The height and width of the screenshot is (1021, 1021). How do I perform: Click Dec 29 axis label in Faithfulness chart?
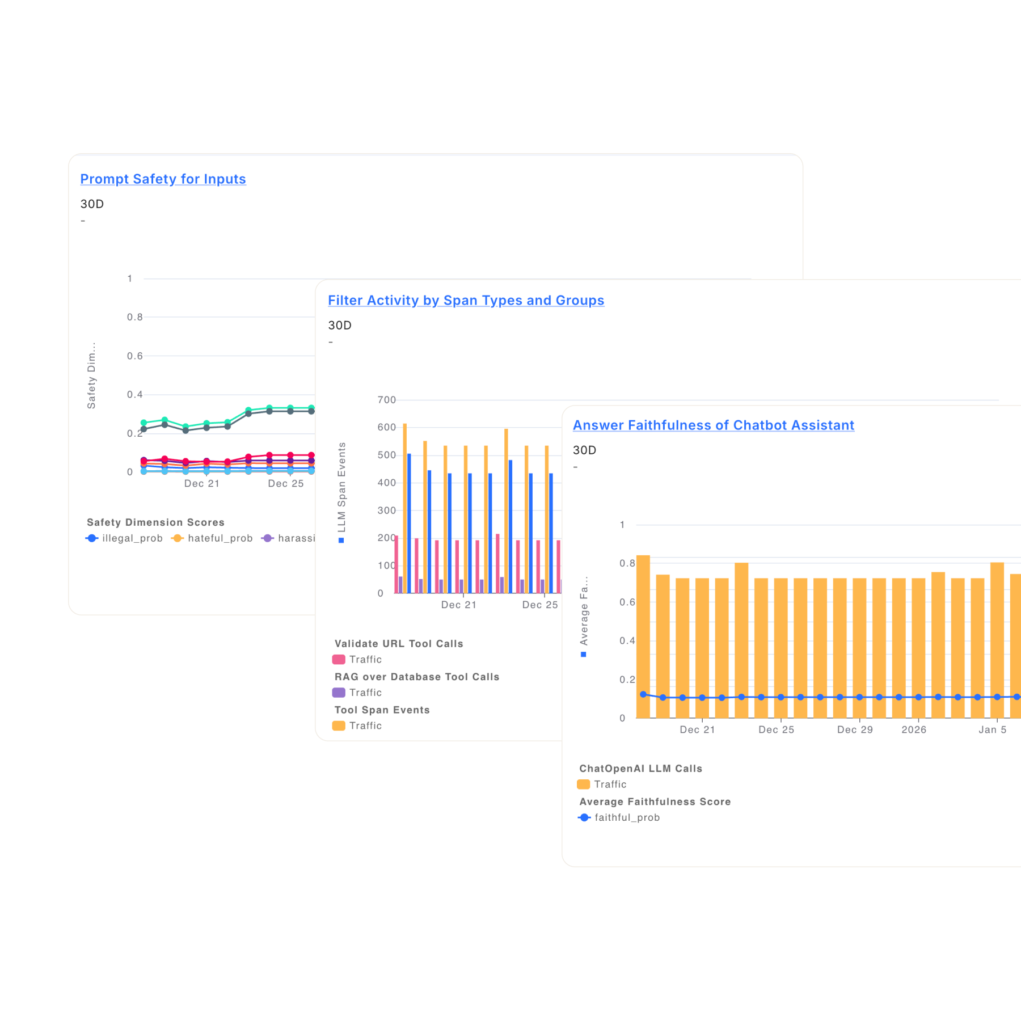[x=855, y=730]
